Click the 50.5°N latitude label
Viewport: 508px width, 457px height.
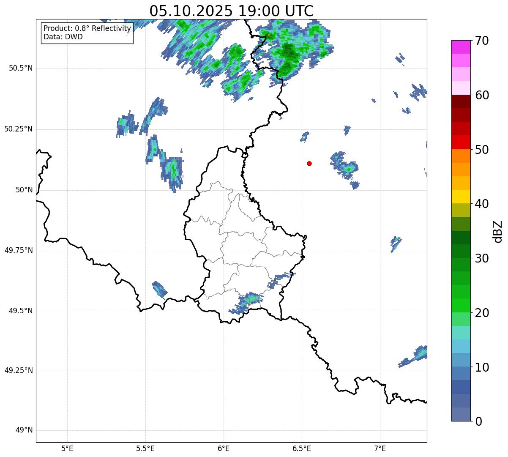[x=21, y=68]
